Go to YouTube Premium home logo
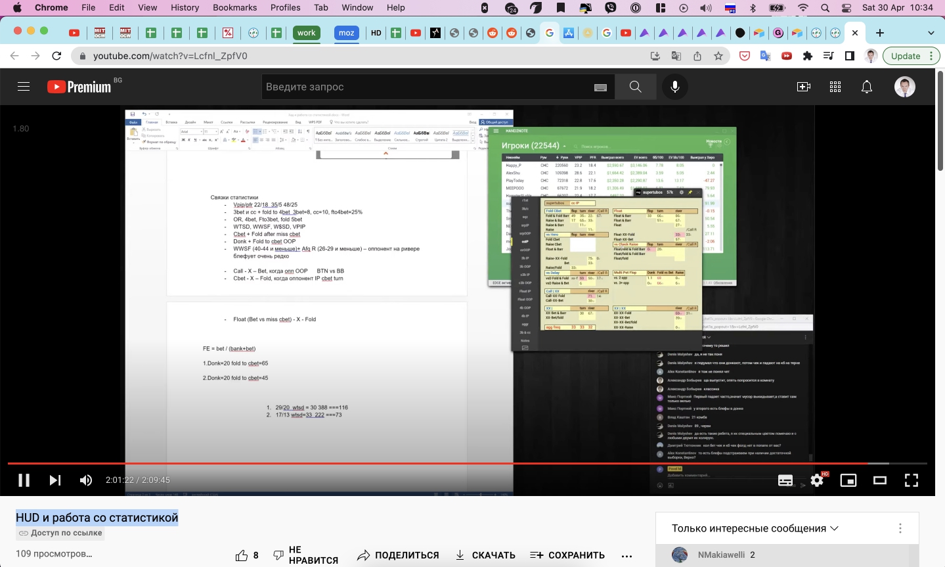Image resolution: width=945 pixels, height=567 pixels. click(79, 87)
